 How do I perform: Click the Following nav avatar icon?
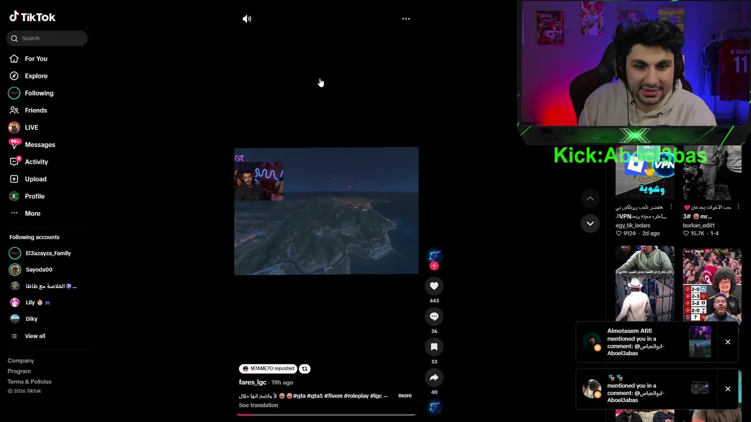(x=14, y=93)
